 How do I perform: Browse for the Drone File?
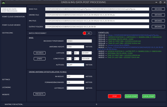coord(158,15)
